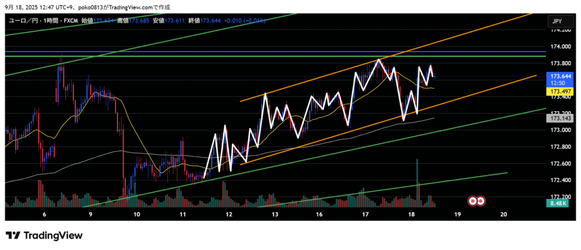The height and width of the screenshot is (250, 581).
Task: Click the left red economic event icon
Action: 471,201
